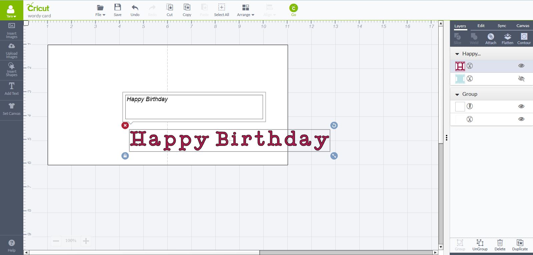This screenshot has height=255, width=533.
Task: Zoom out with the minus button
Action: 56,241
